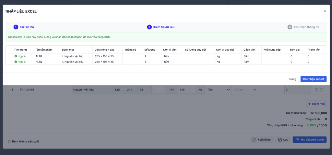Click Kg in the 205 × 155 × 35 row
Viewport: 332px width, 155px height.
click(x=218, y=56)
